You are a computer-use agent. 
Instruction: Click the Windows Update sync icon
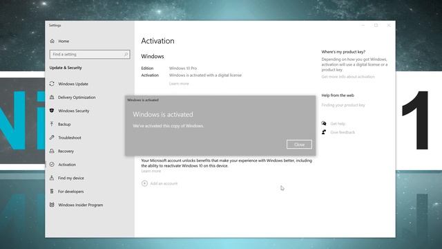click(x=52, y=84)
